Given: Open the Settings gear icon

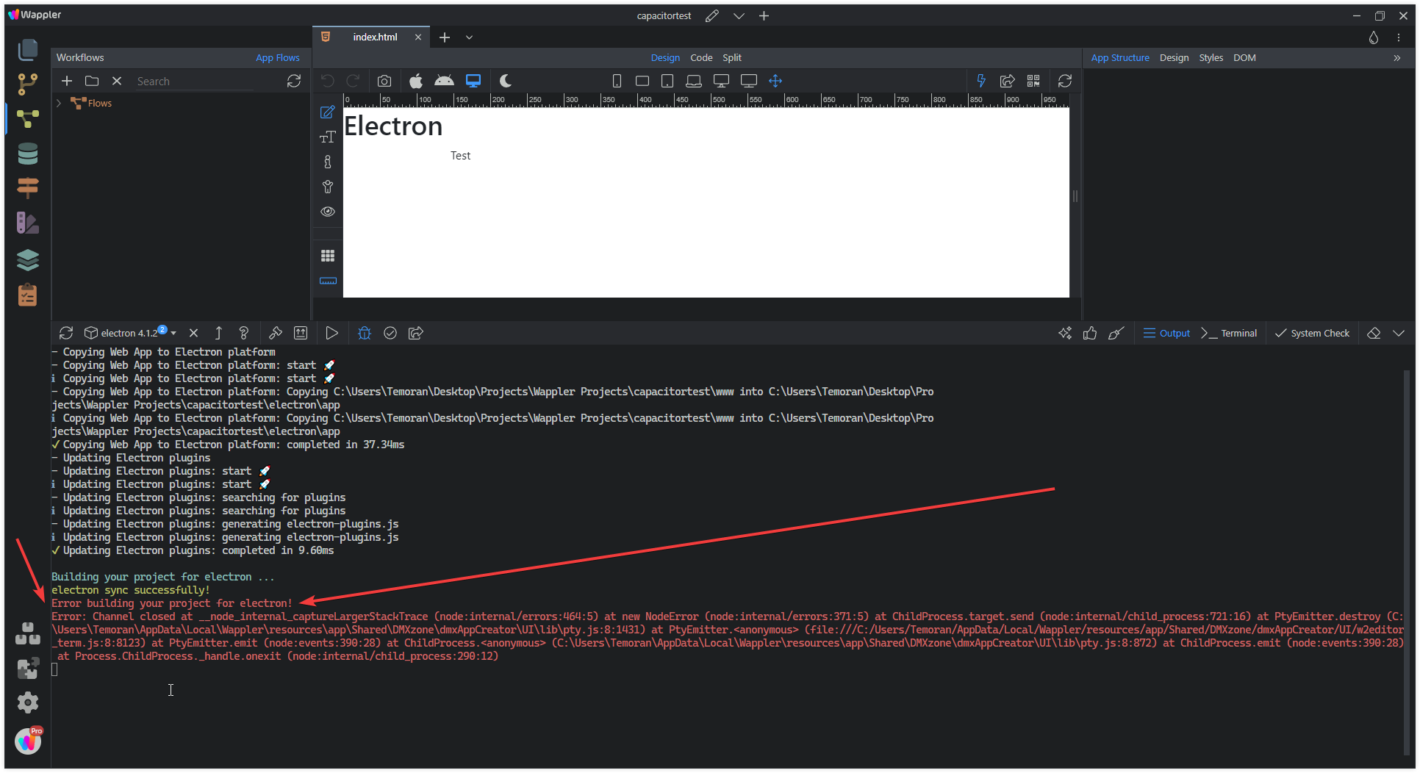Looking at the screenshot, I should coord(28,702).
